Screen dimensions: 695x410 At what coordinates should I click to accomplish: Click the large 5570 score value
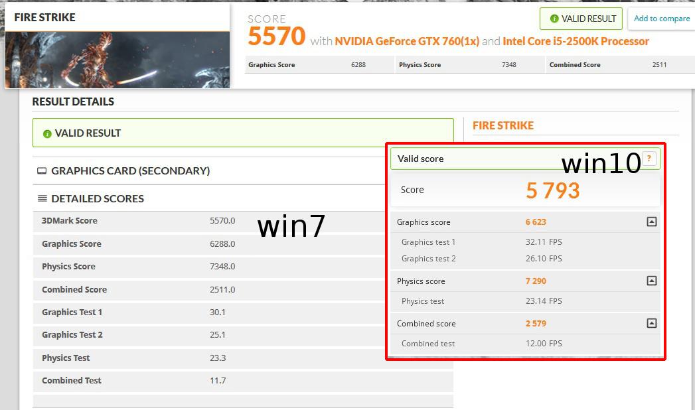click(277, 36)
